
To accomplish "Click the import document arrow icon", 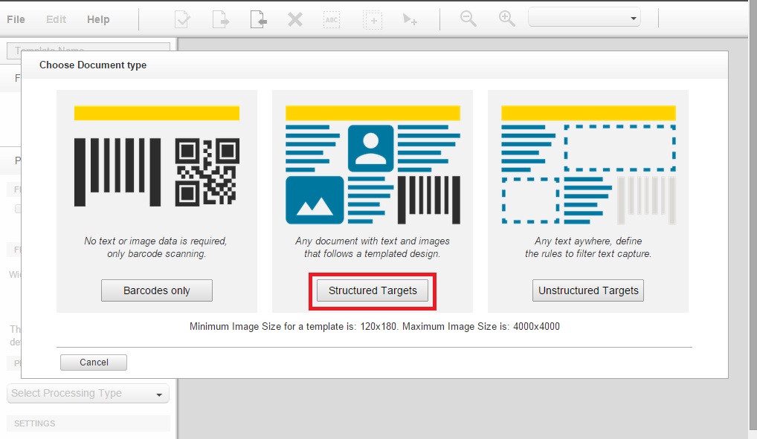I will click(x=258, y=20).
